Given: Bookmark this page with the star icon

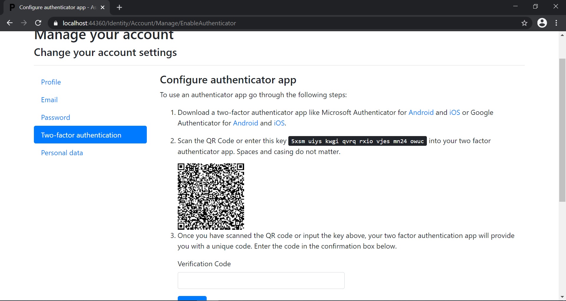Looking at the screenshot, I should point(524,23).
